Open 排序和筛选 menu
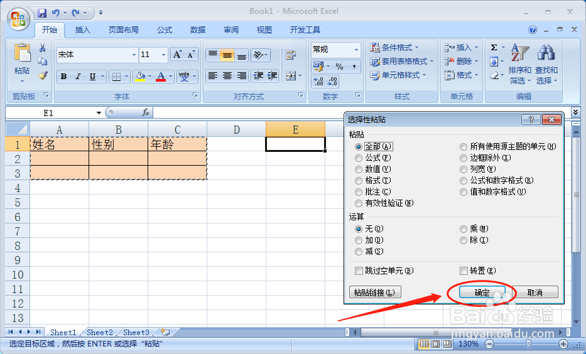 [520, 63]
